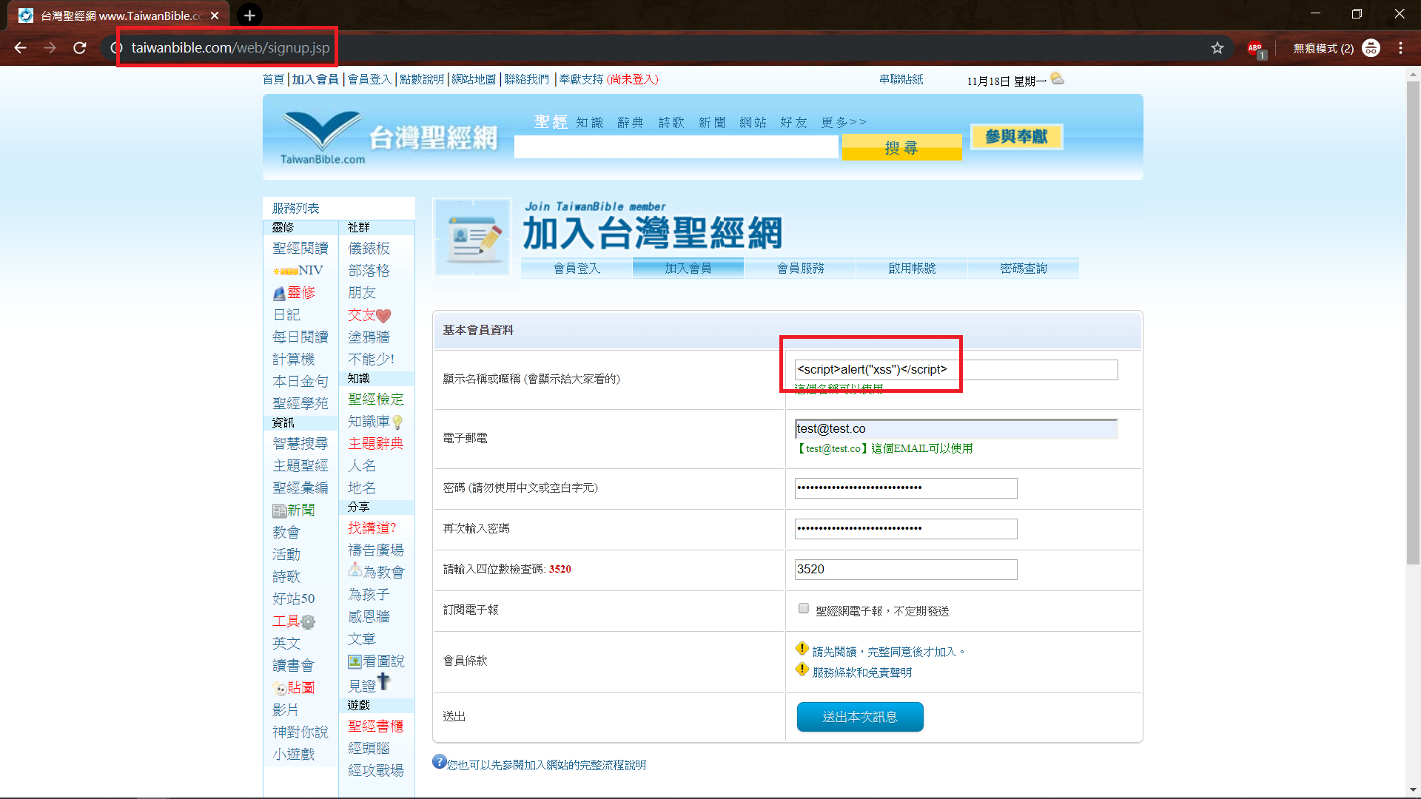Viewport: 1421px width, 799px height.
Task: Select 詩歌 in header search categories
Action: (x=671, y=122)
